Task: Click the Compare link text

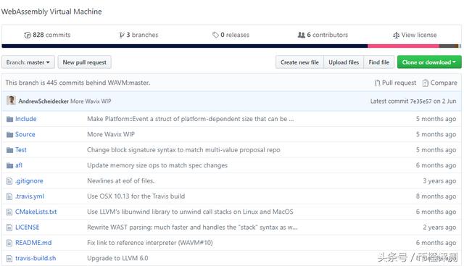Action: click(444, 83)
